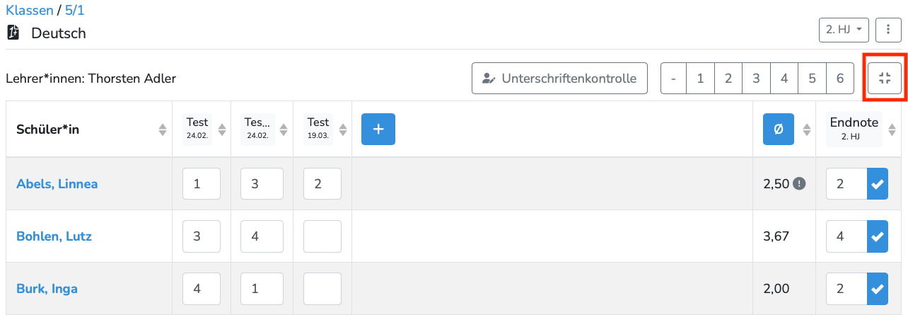This screenshot has width=908, height=315.
Task: Sort by the Test 19.03. column arrows
Action: pyautogui.click(x=342, y=130)
